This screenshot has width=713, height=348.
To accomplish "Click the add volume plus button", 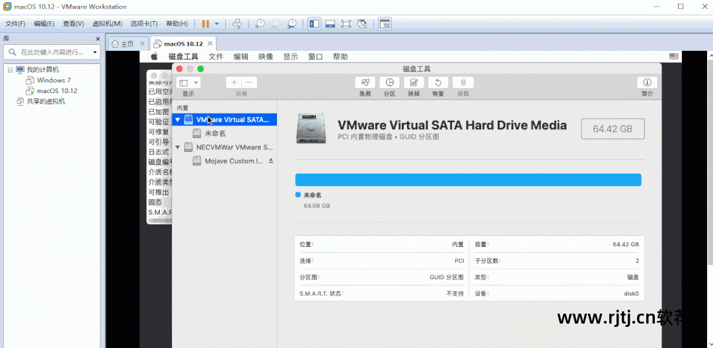I will [234, 83].
